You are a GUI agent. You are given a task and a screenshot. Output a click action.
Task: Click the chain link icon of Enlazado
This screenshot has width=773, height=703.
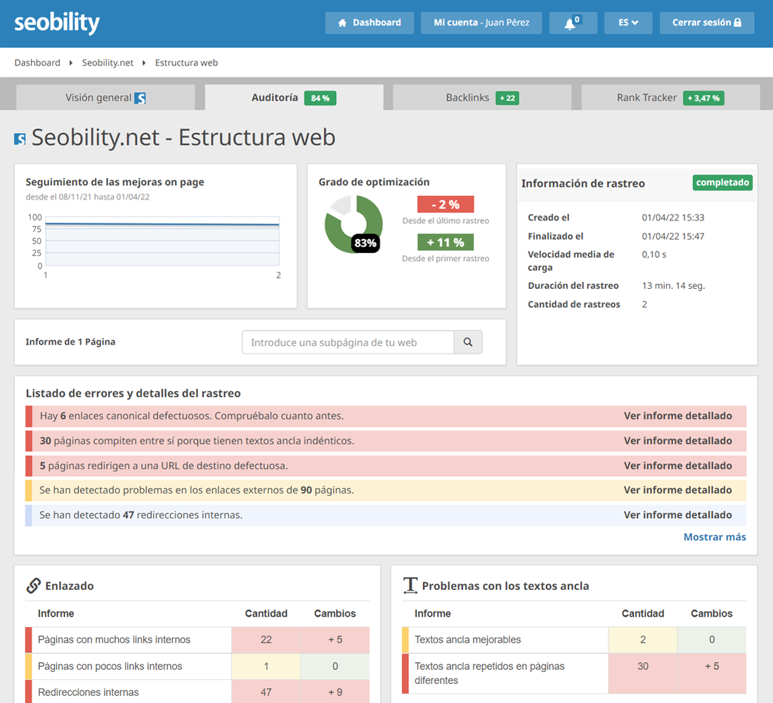[x=33, y=586]
